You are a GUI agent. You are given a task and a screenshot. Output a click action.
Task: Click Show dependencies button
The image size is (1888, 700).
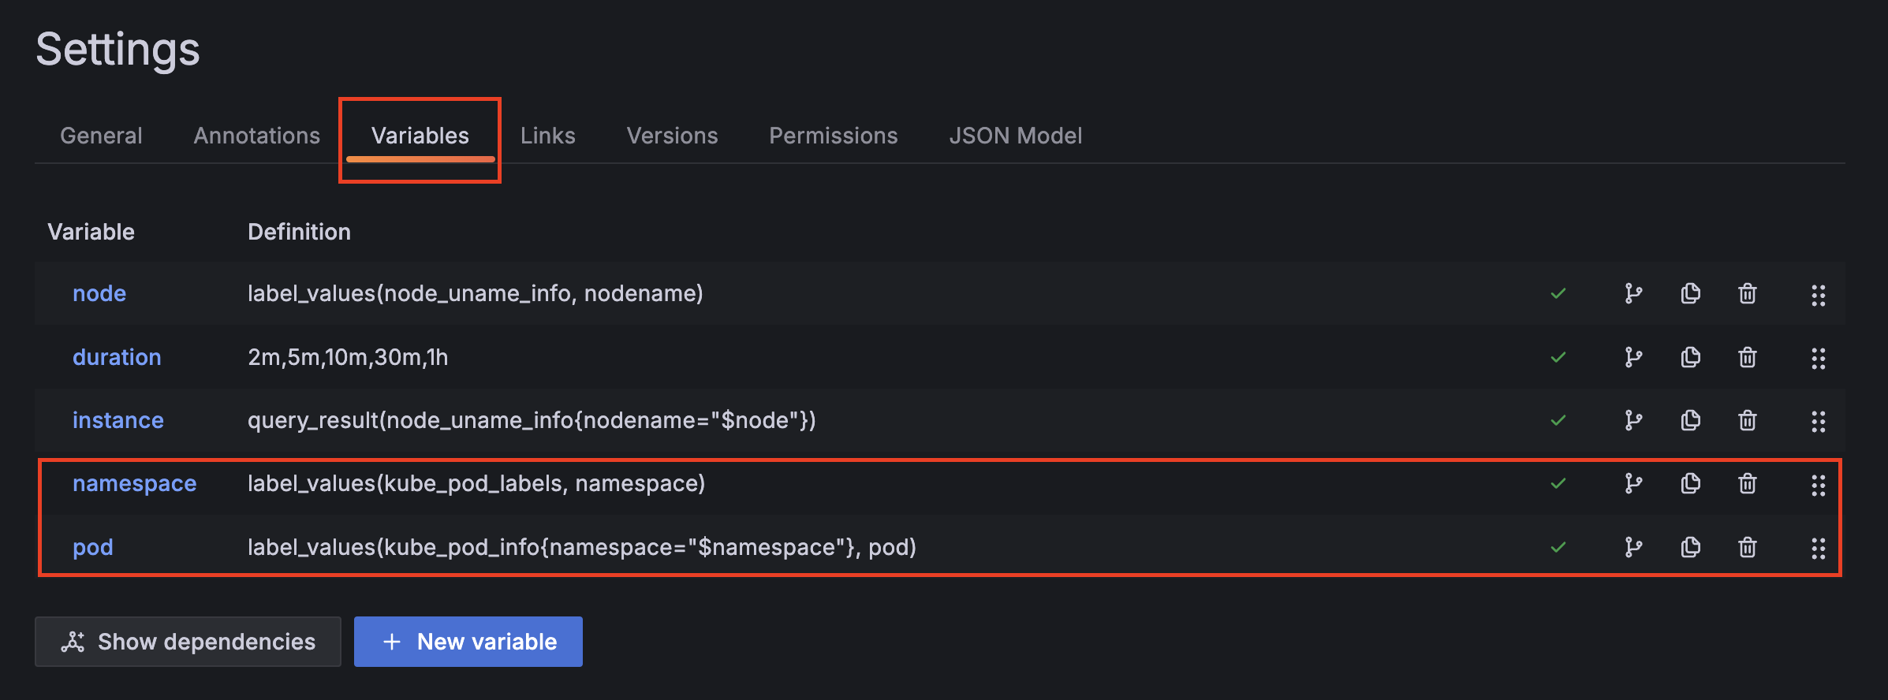pyautogui.click(x=188, y=642)
